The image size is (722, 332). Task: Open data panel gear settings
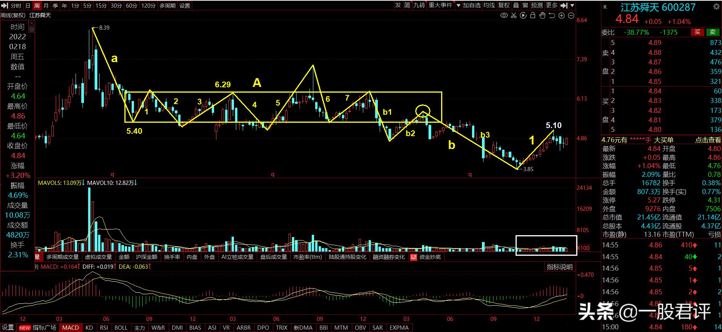coord(32,29)
